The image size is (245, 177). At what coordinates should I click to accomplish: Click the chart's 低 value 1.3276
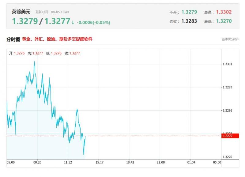[56, 53]
